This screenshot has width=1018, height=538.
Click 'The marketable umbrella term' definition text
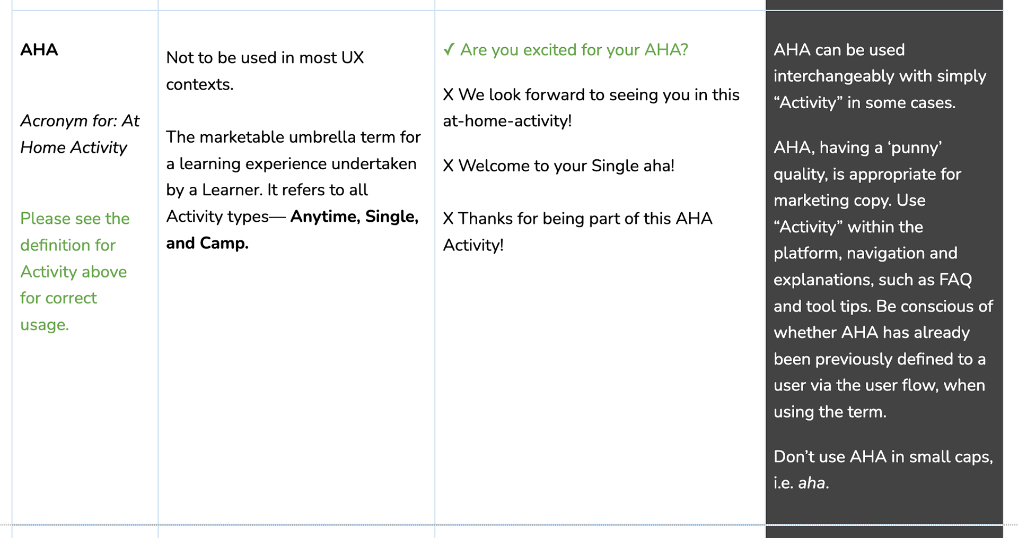click(293, 190)
